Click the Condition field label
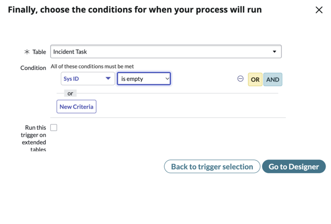The height and width of the screenshot is (224, 331). [33, 68]
